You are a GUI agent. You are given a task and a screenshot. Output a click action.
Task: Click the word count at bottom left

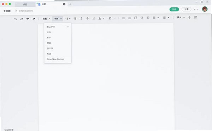[x=9, y=130]
